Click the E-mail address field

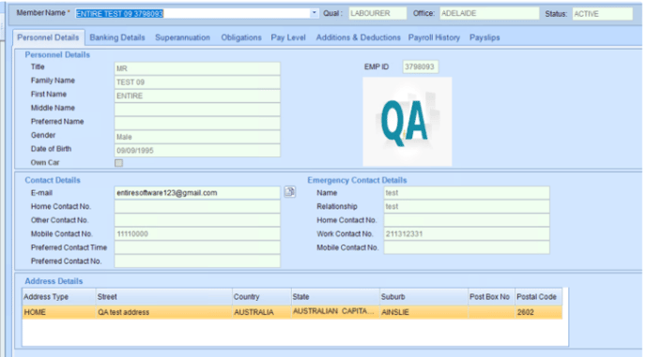point(197,192)
